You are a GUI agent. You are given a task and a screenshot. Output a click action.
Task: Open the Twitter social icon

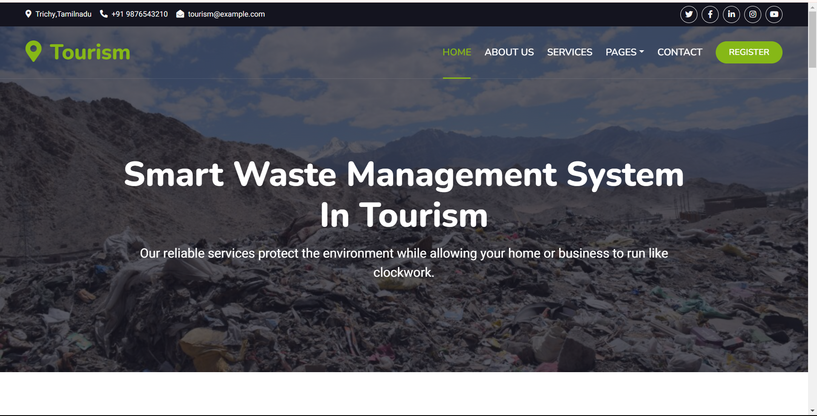click(688, 14)
